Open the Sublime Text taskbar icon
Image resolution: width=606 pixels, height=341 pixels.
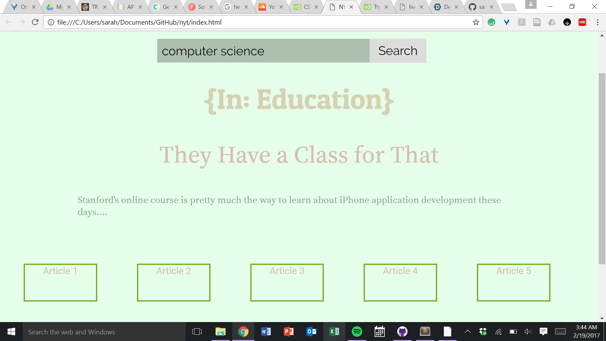click(x=425, y=332)
